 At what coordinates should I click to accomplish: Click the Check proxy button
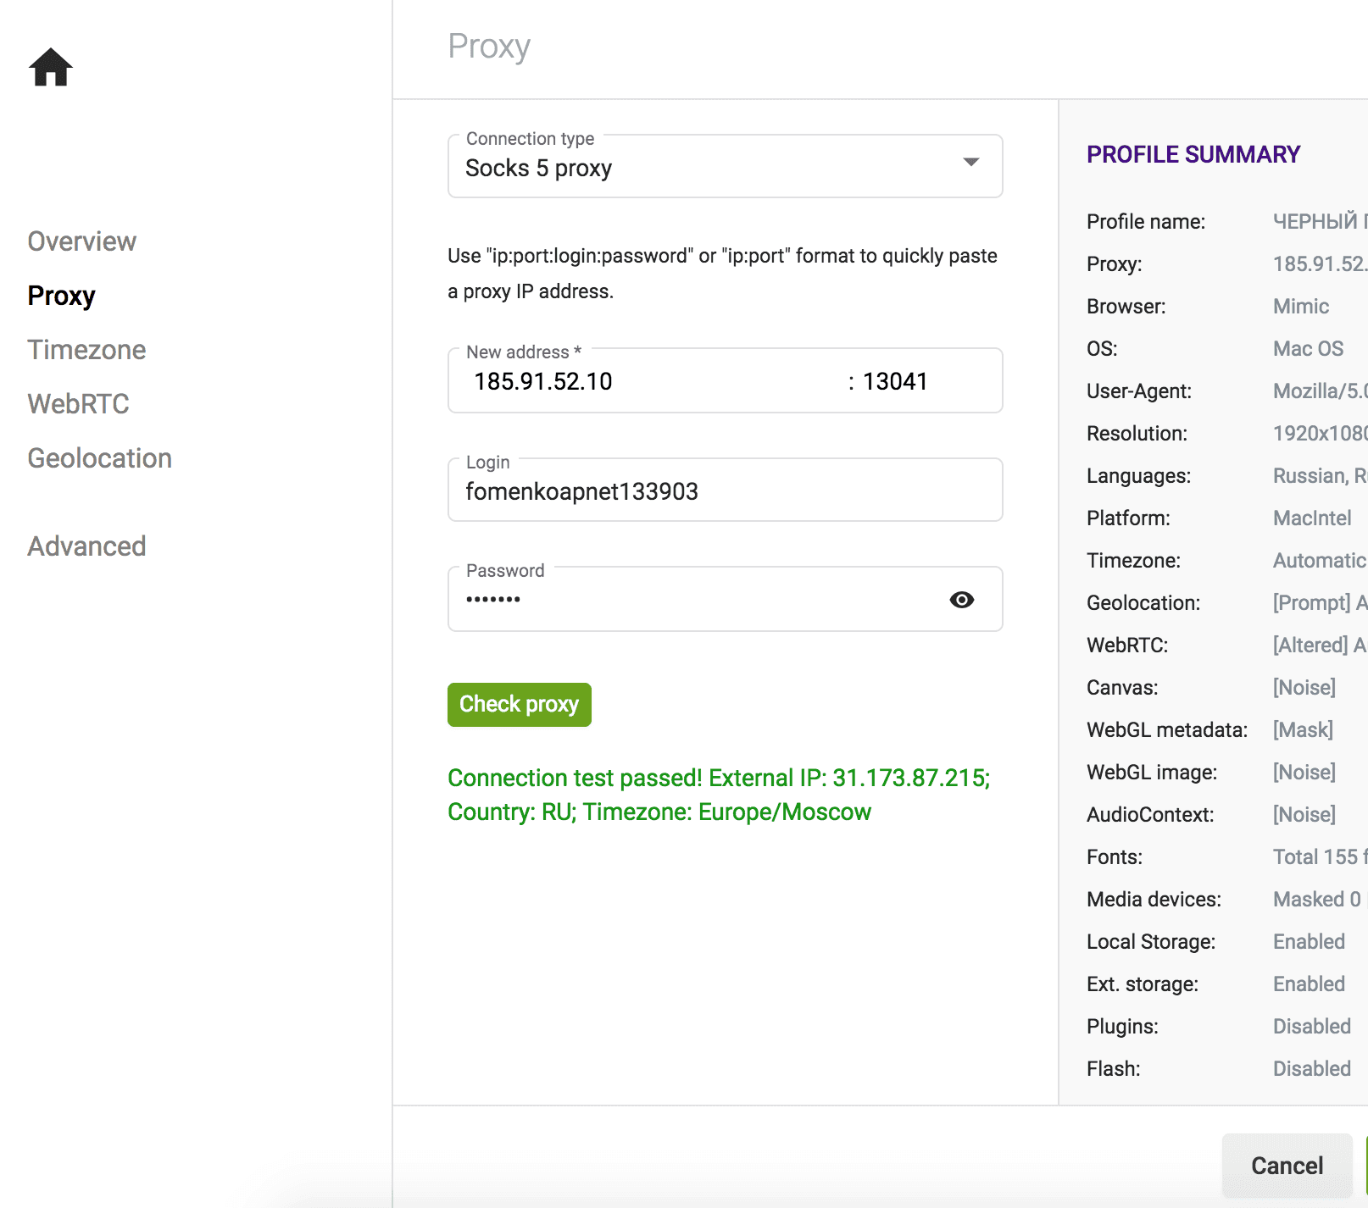pyautogui.click(x=519, y=704)
